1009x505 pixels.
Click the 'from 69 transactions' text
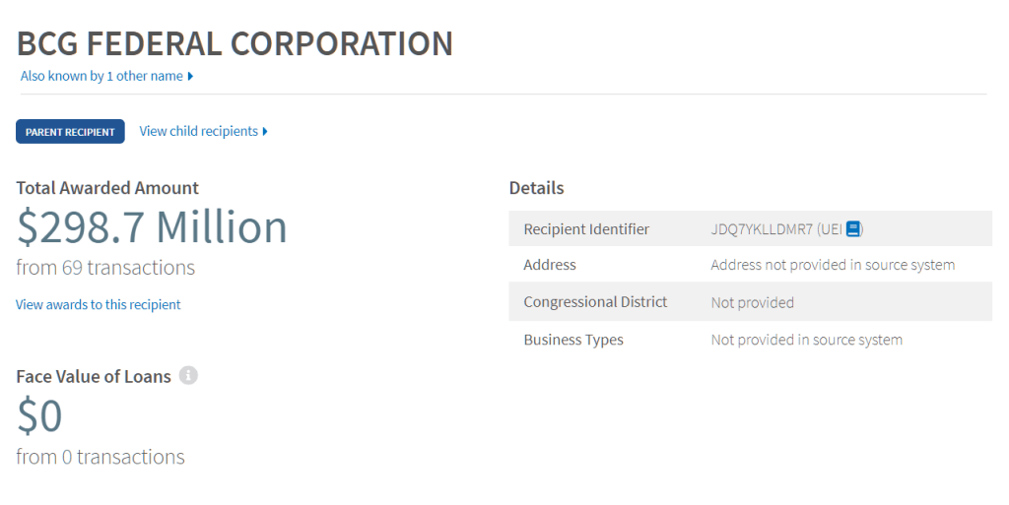[105, 267]
